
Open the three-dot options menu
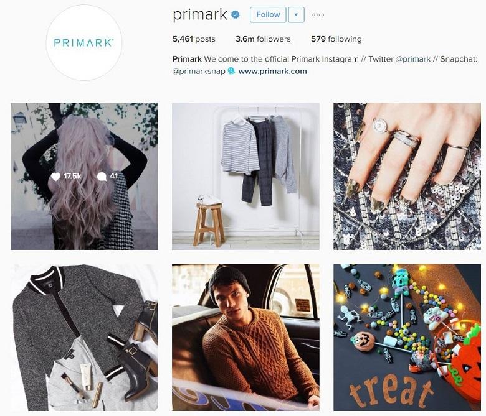tap(318, 15)
